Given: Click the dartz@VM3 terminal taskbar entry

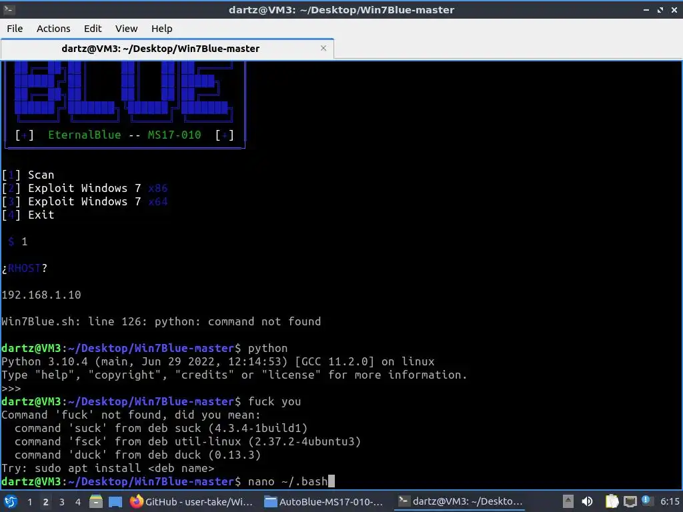Looking at the screenshot, I should click(x=460, y=501).
